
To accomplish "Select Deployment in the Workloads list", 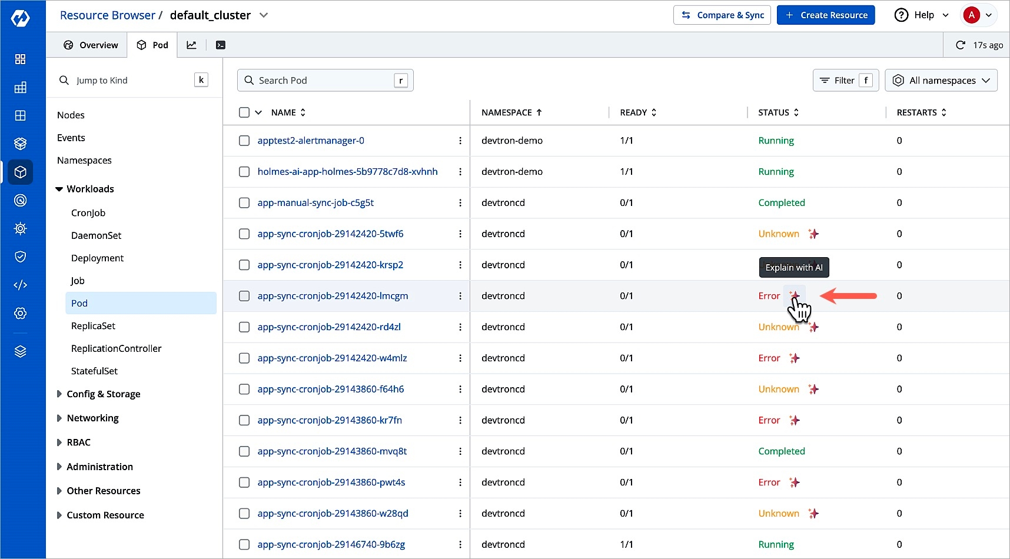I will [97, 258].
